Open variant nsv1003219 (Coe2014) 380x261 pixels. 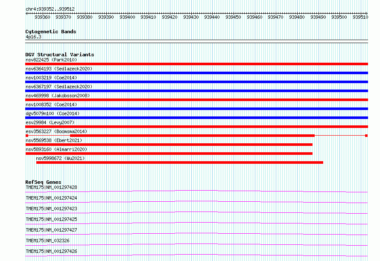tap(51, 78)
